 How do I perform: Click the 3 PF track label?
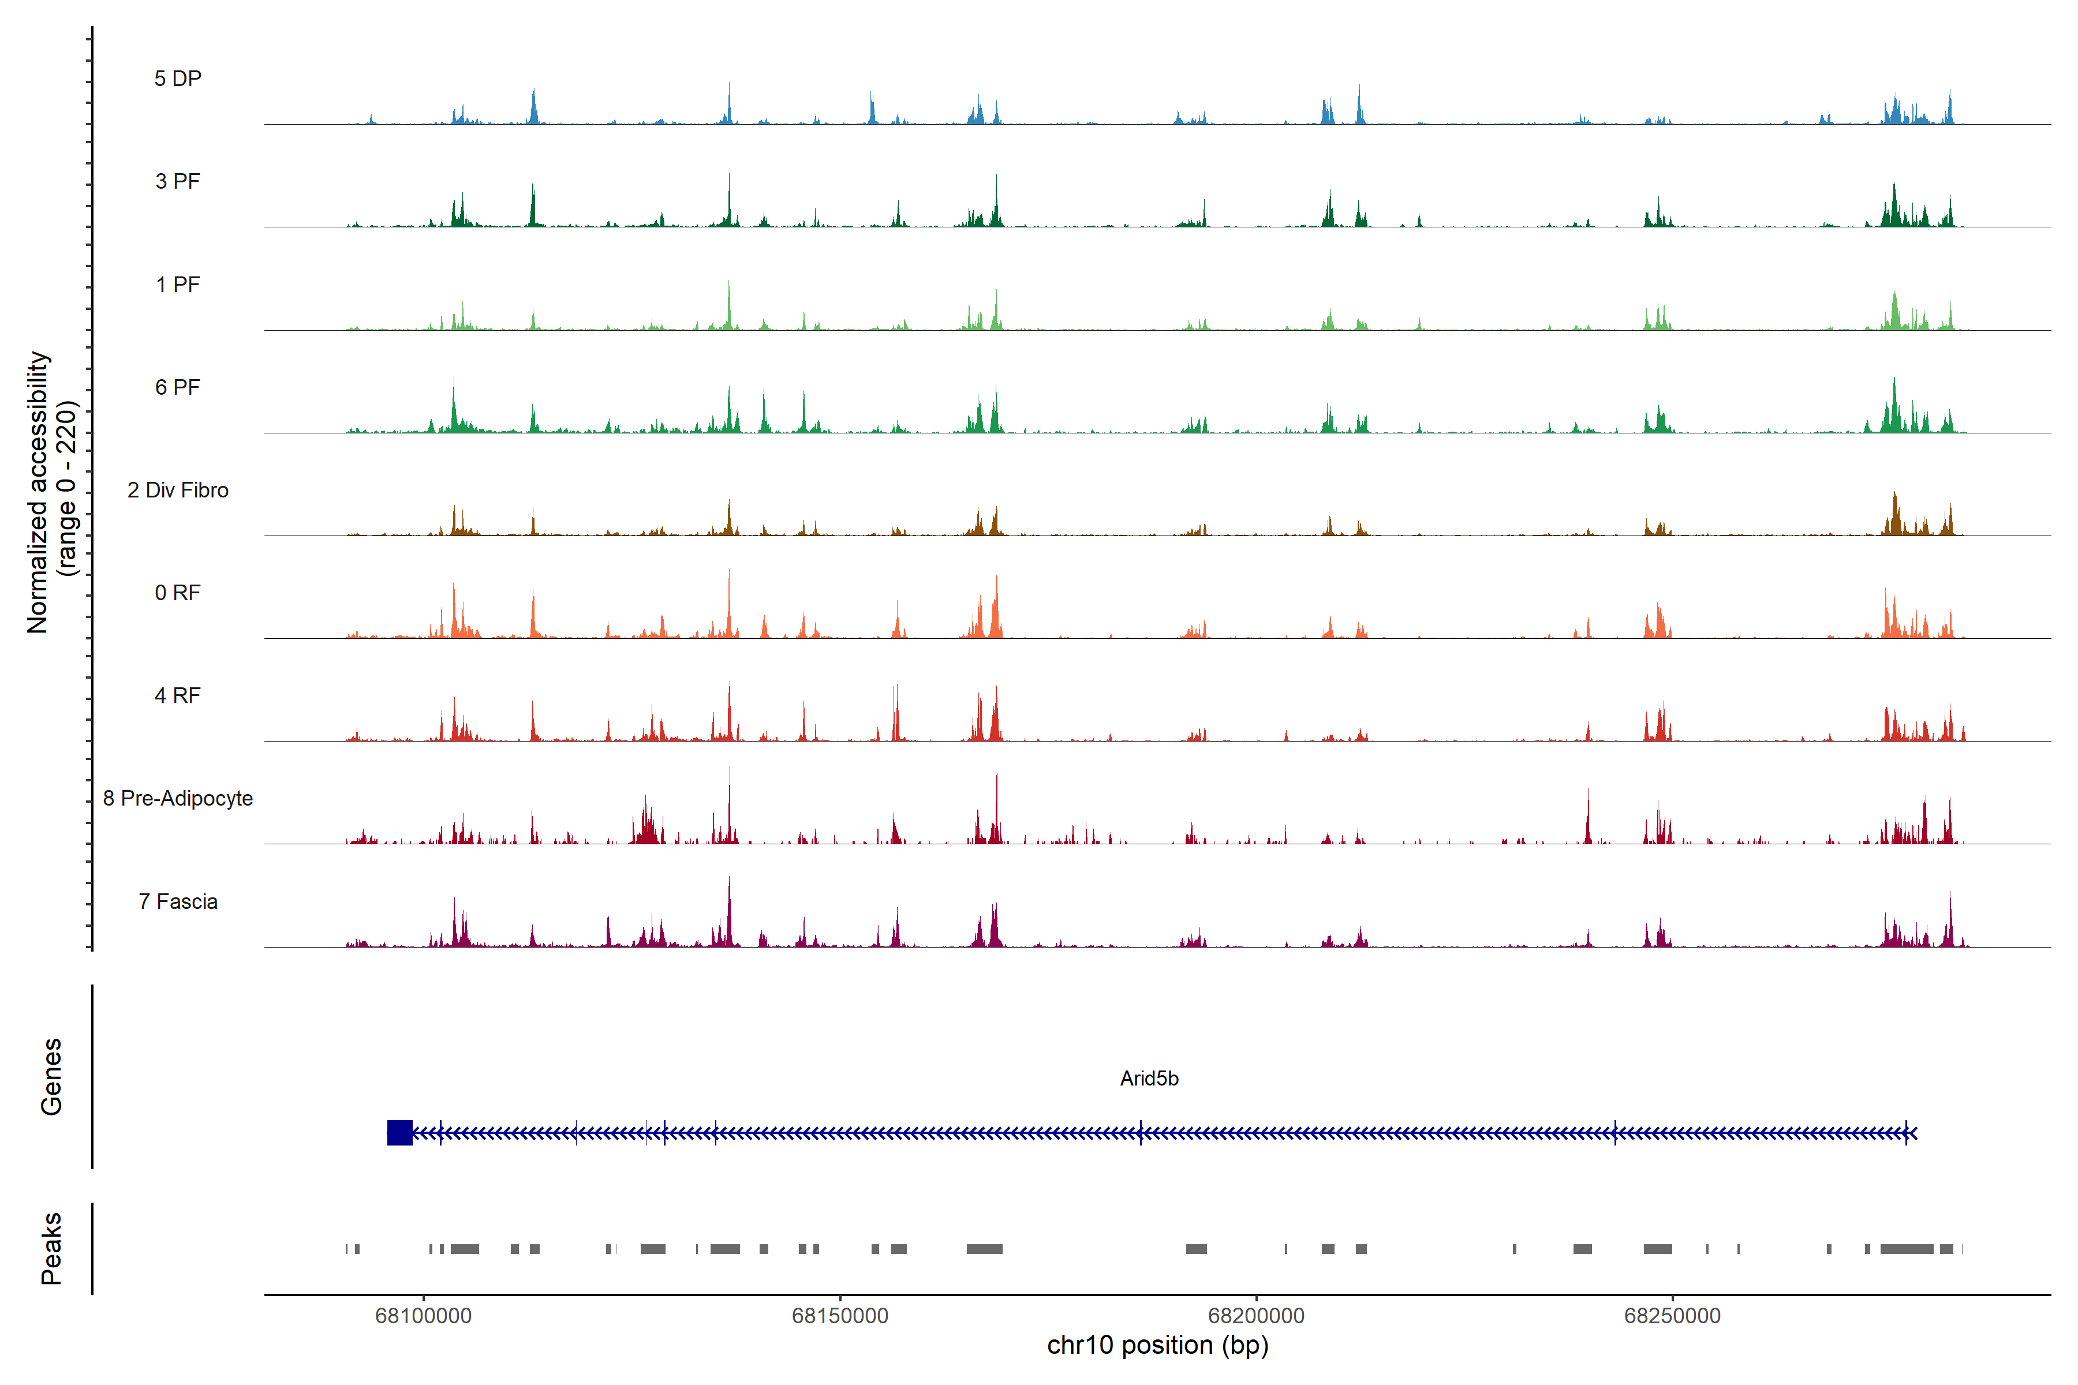tap(178, 181)
